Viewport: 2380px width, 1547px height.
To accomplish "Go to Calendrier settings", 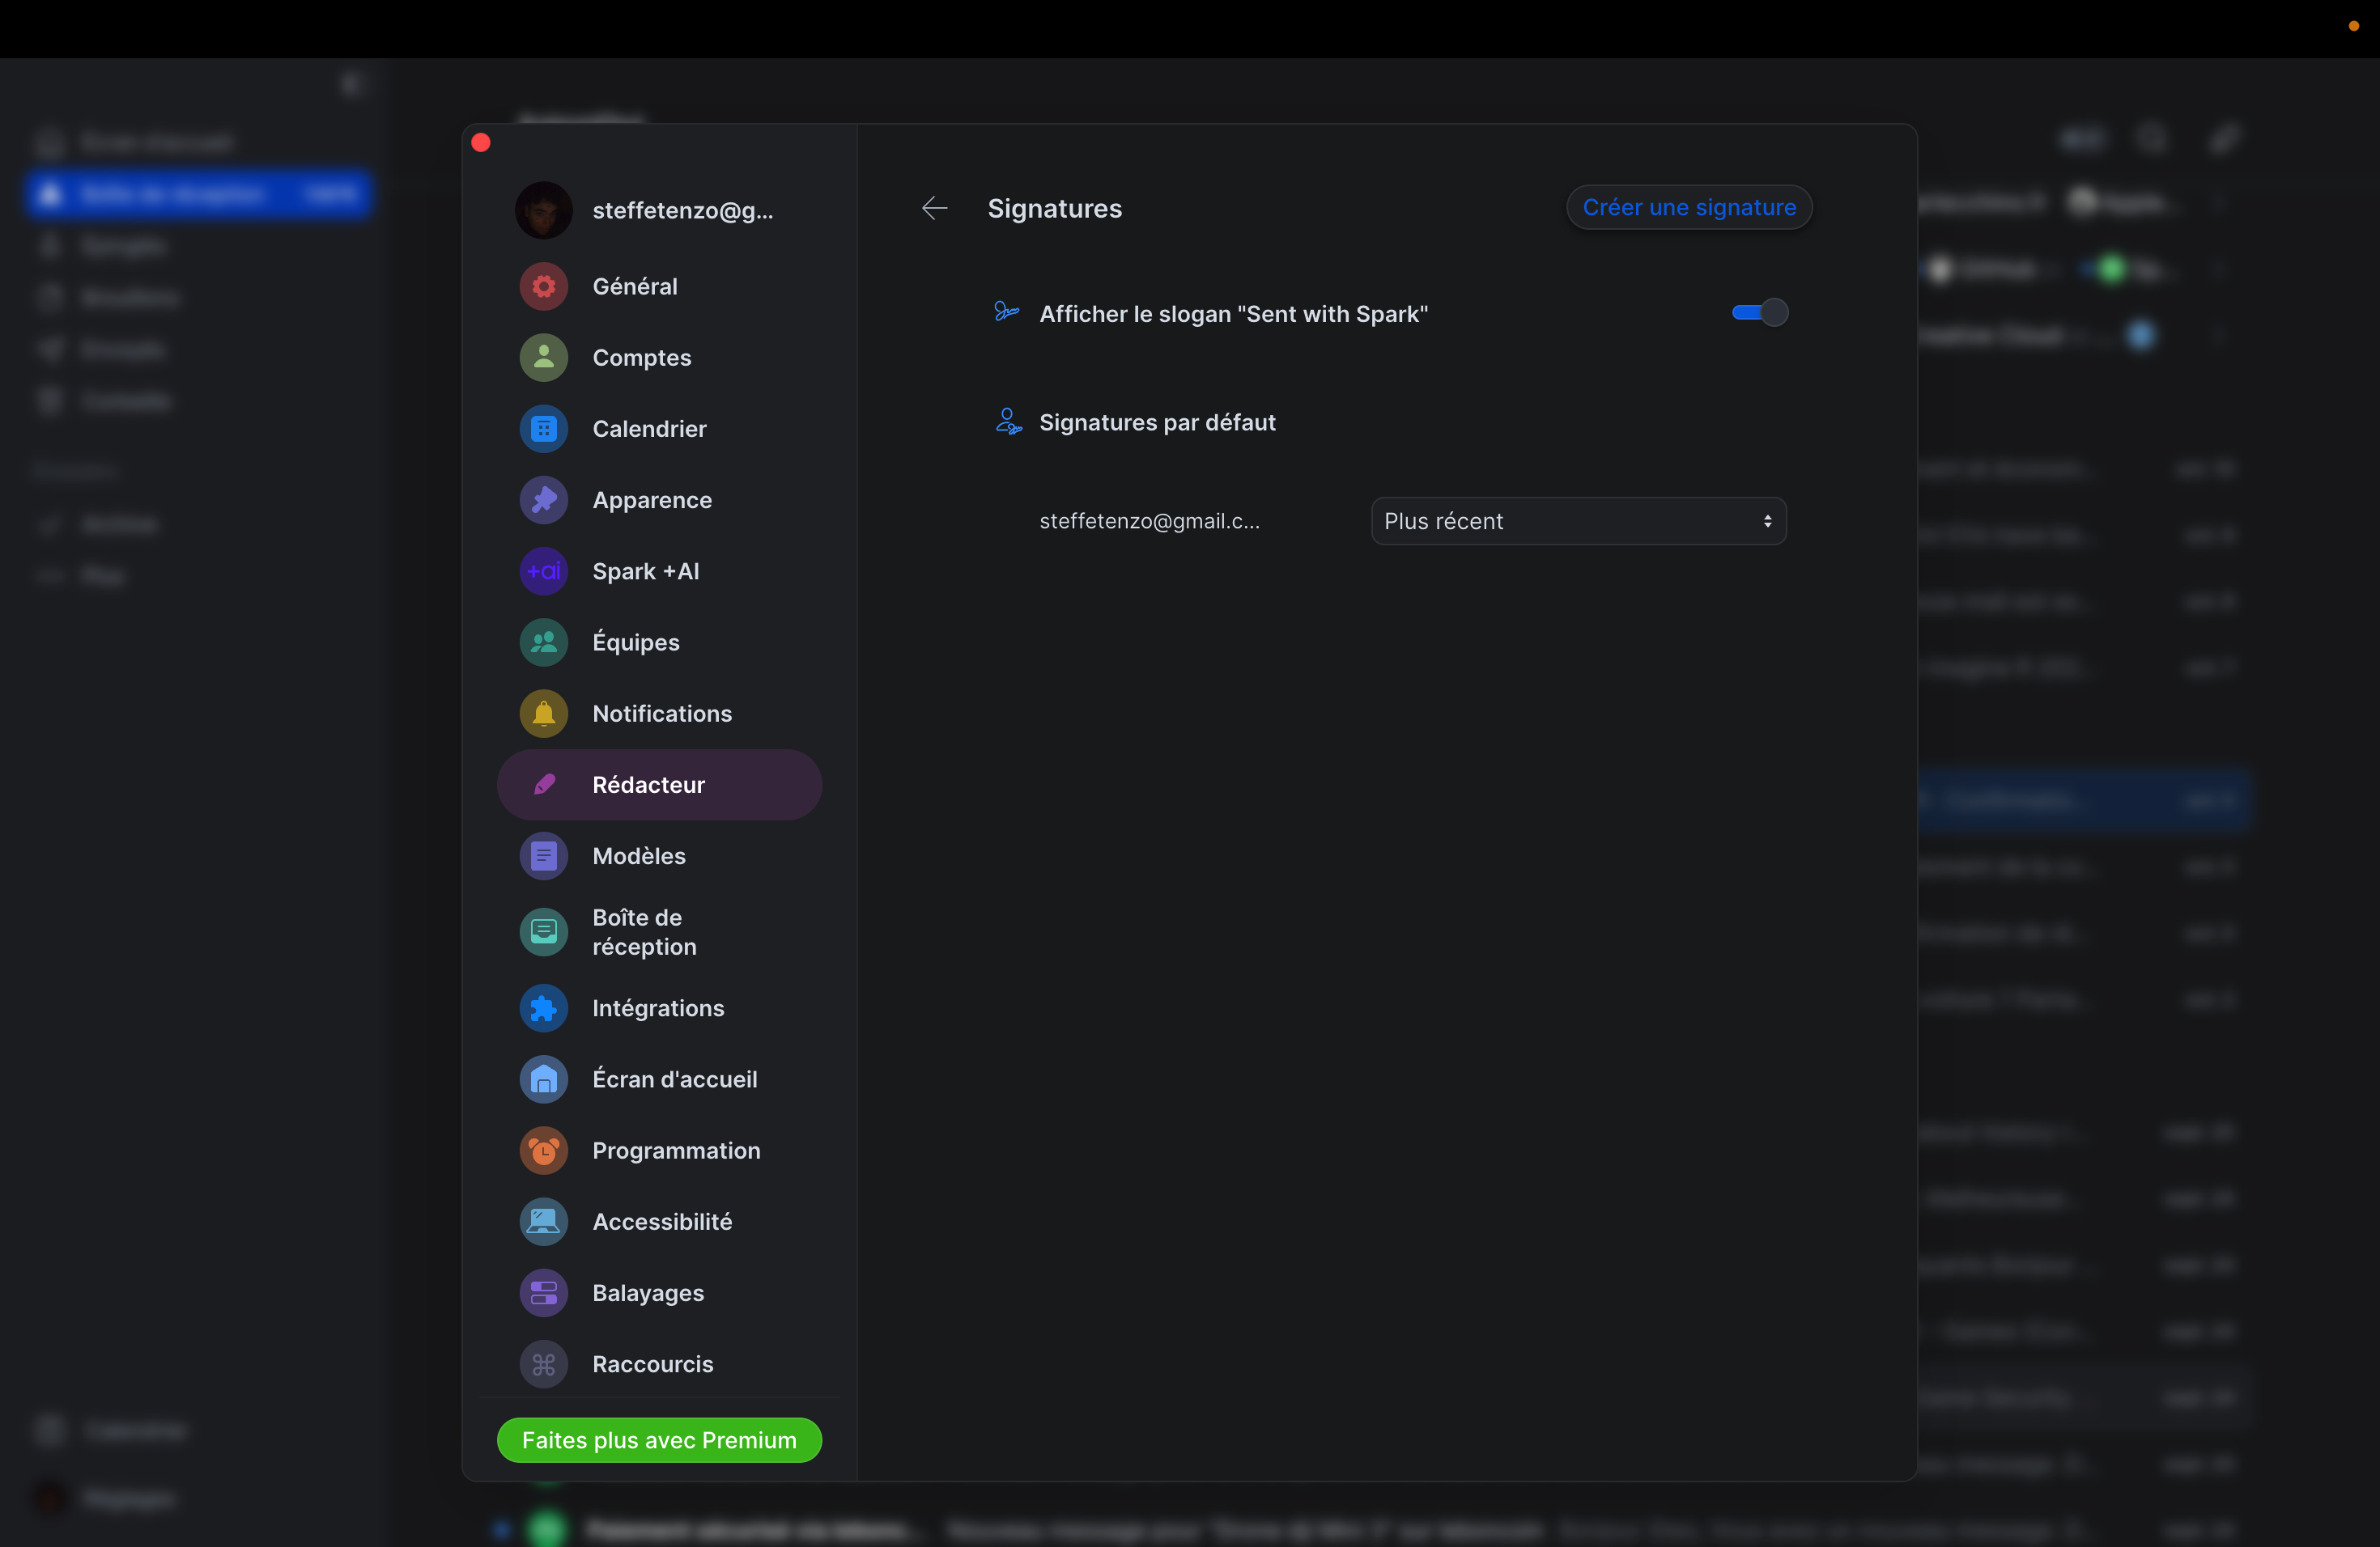I will (x=649, y=429).
